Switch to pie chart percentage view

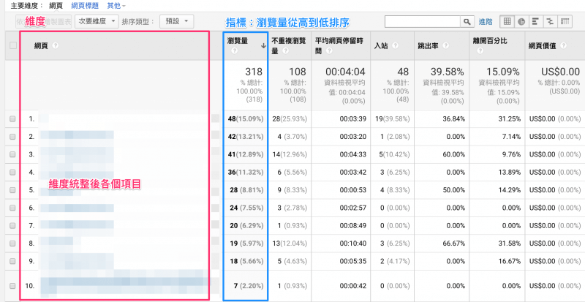(x=522, y=22)
